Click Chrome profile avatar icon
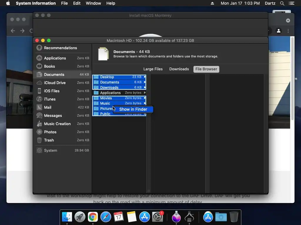This screenshot has width=301, height=225. pos(279,30)
